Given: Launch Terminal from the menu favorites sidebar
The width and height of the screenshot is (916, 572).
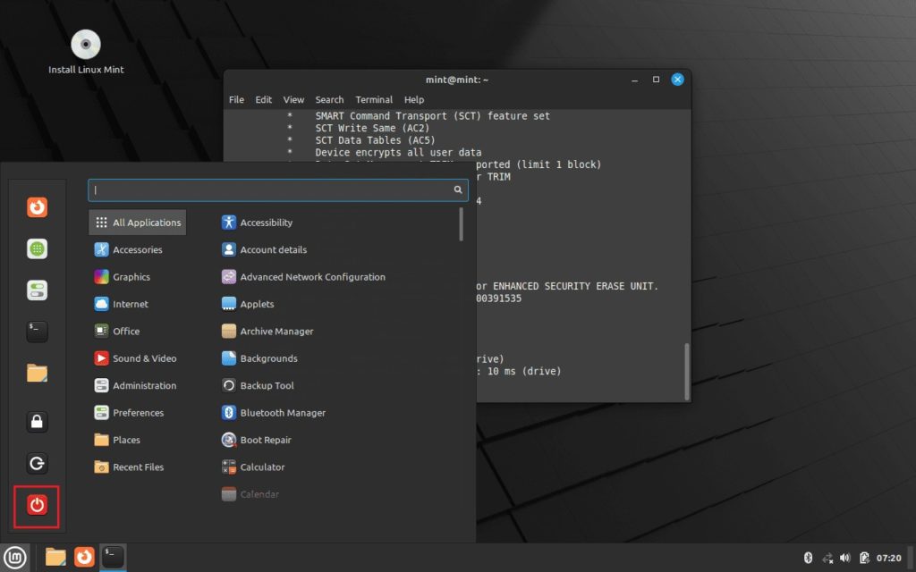Looking at the screenshot, I should 37,332.
